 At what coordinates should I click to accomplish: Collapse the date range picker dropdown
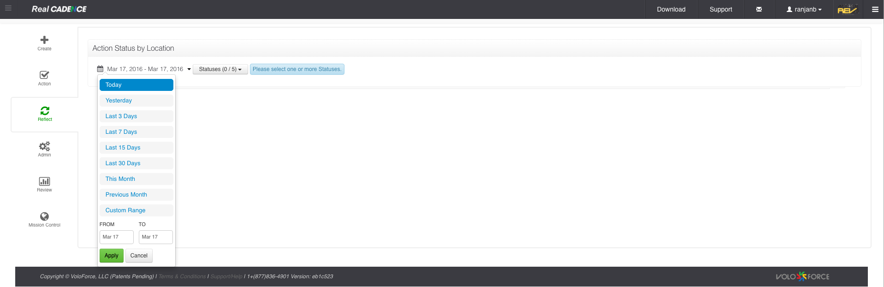[189, 69]
